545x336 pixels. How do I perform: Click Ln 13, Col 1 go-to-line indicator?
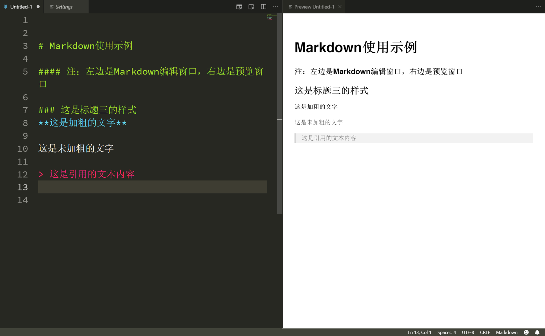coord(419,332)
